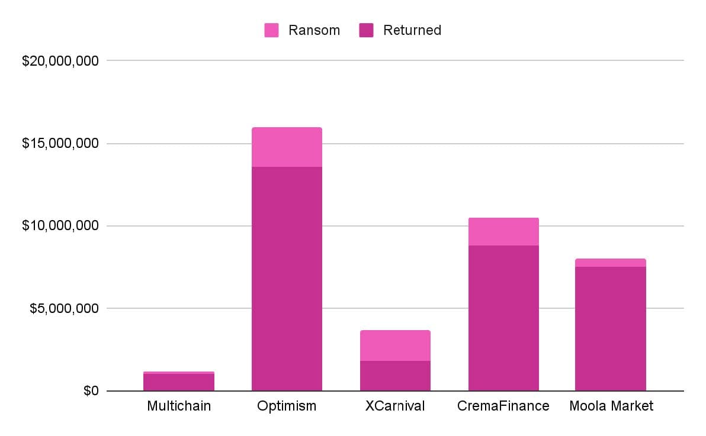Select the CremaFinance axis label

[x=503, y=406]
